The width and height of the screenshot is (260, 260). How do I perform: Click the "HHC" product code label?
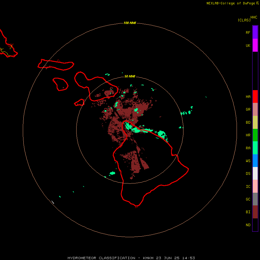pyautogui.click(x=254, y=17)
